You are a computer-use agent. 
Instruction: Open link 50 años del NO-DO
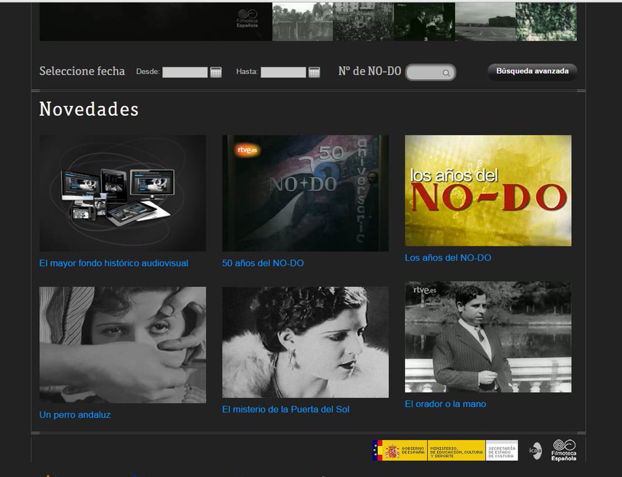pos(263,263)
